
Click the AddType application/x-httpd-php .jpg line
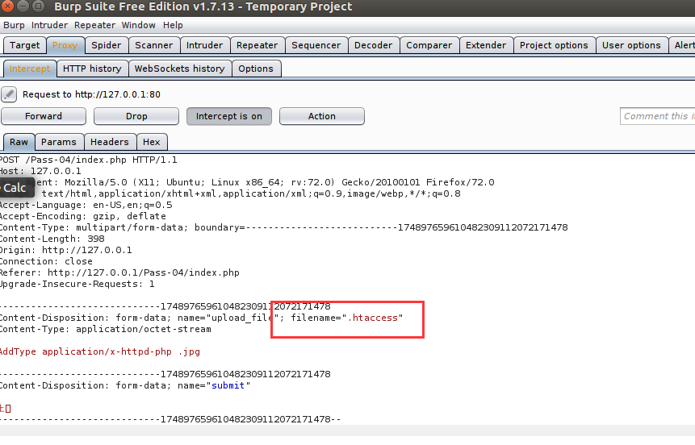pyautogui.click(x=100, y=351)
